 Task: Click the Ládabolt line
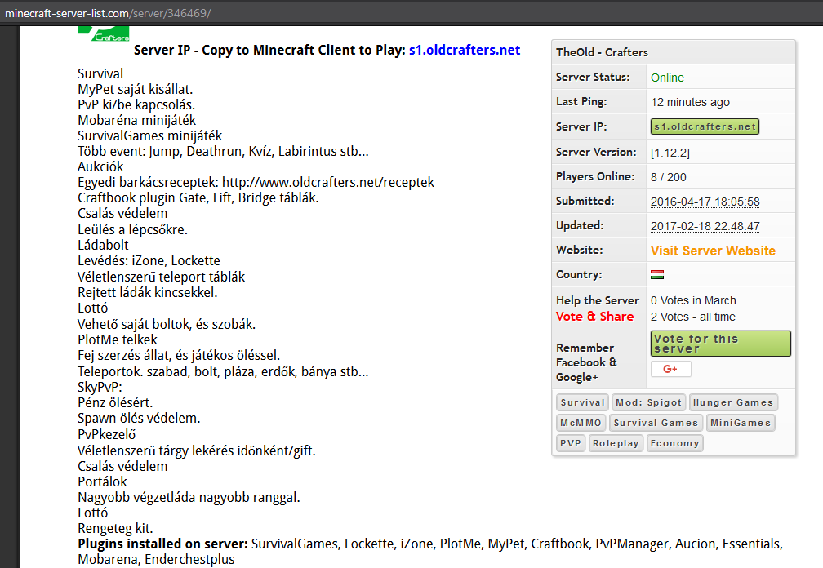[103, 245]
